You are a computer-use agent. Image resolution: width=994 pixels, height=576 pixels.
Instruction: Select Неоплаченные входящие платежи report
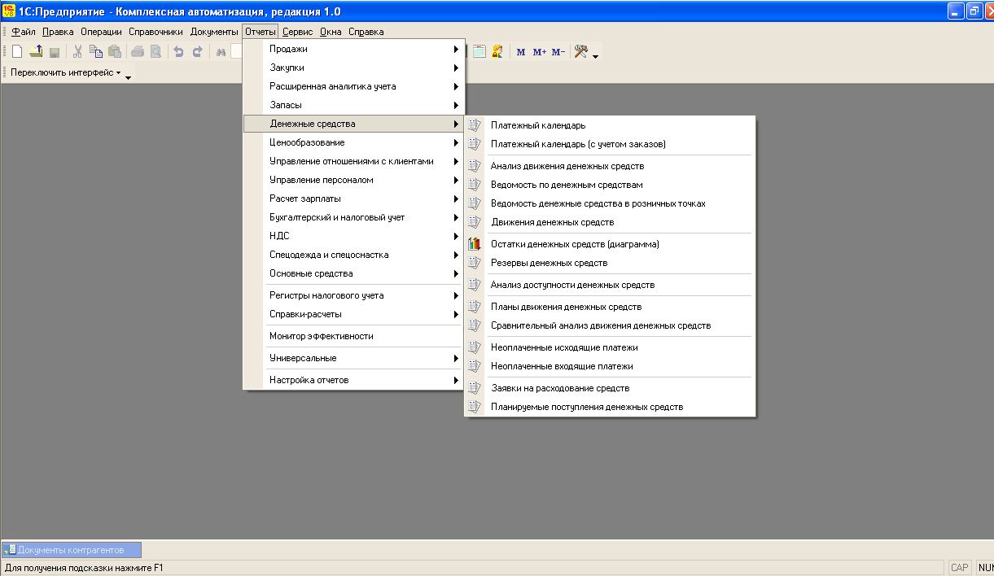[x=562, y=366]
